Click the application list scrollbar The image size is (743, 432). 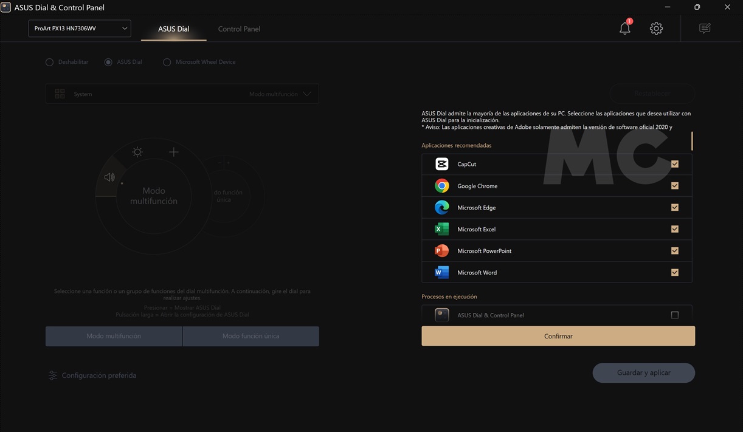click(692, 141)
